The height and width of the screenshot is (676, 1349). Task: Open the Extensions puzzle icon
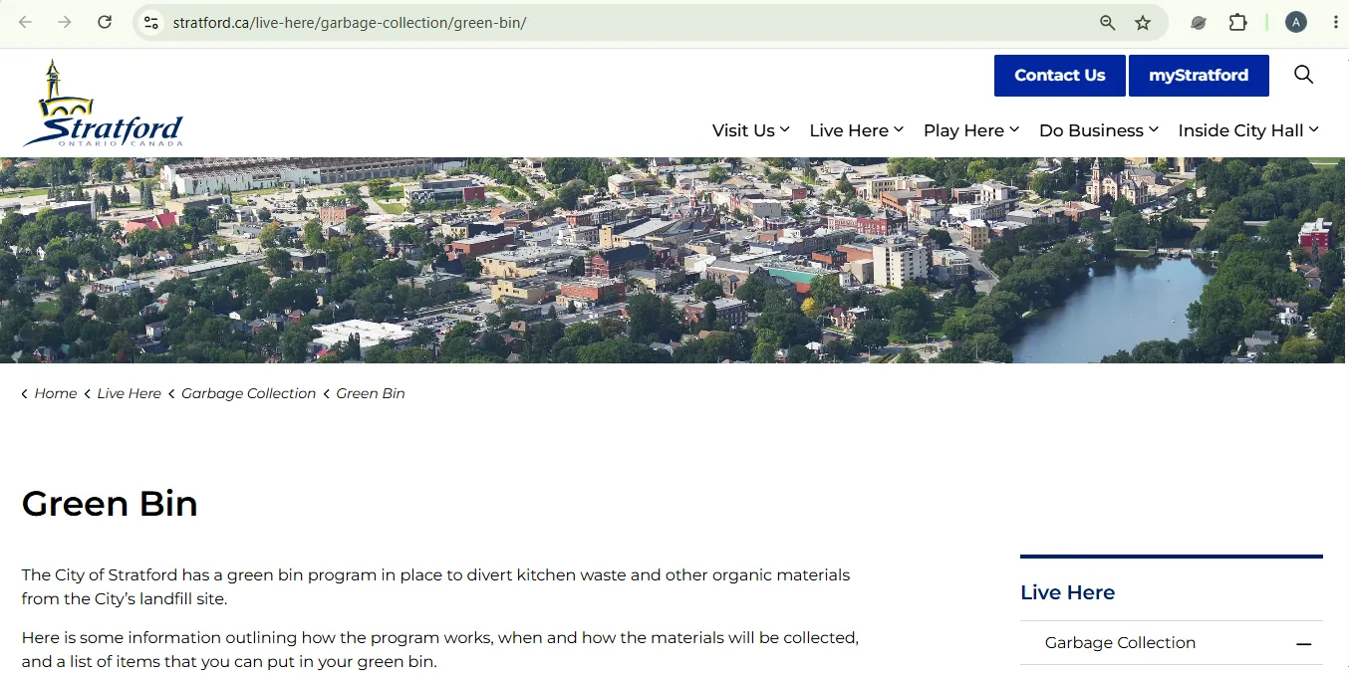click(1237, 22)
